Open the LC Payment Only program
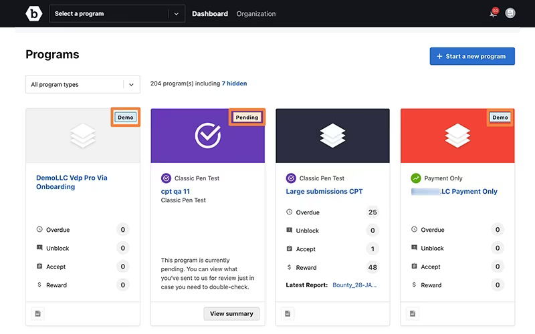 coord(454,192)
